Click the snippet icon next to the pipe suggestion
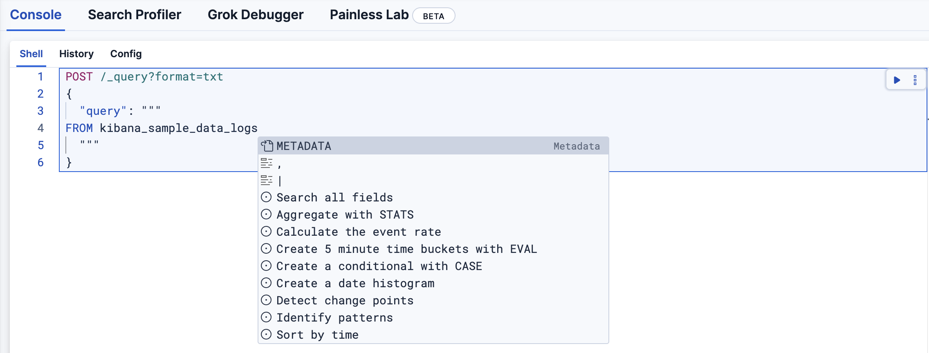 [x=267, y=180]
